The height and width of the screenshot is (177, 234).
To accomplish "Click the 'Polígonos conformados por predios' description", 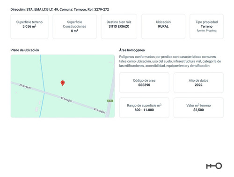I will pyautogui.click(x=170, y=61).
